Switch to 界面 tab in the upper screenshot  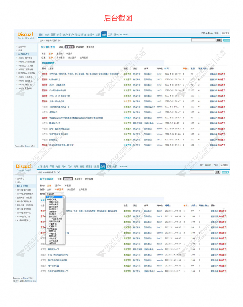click(x=53, y=35)
